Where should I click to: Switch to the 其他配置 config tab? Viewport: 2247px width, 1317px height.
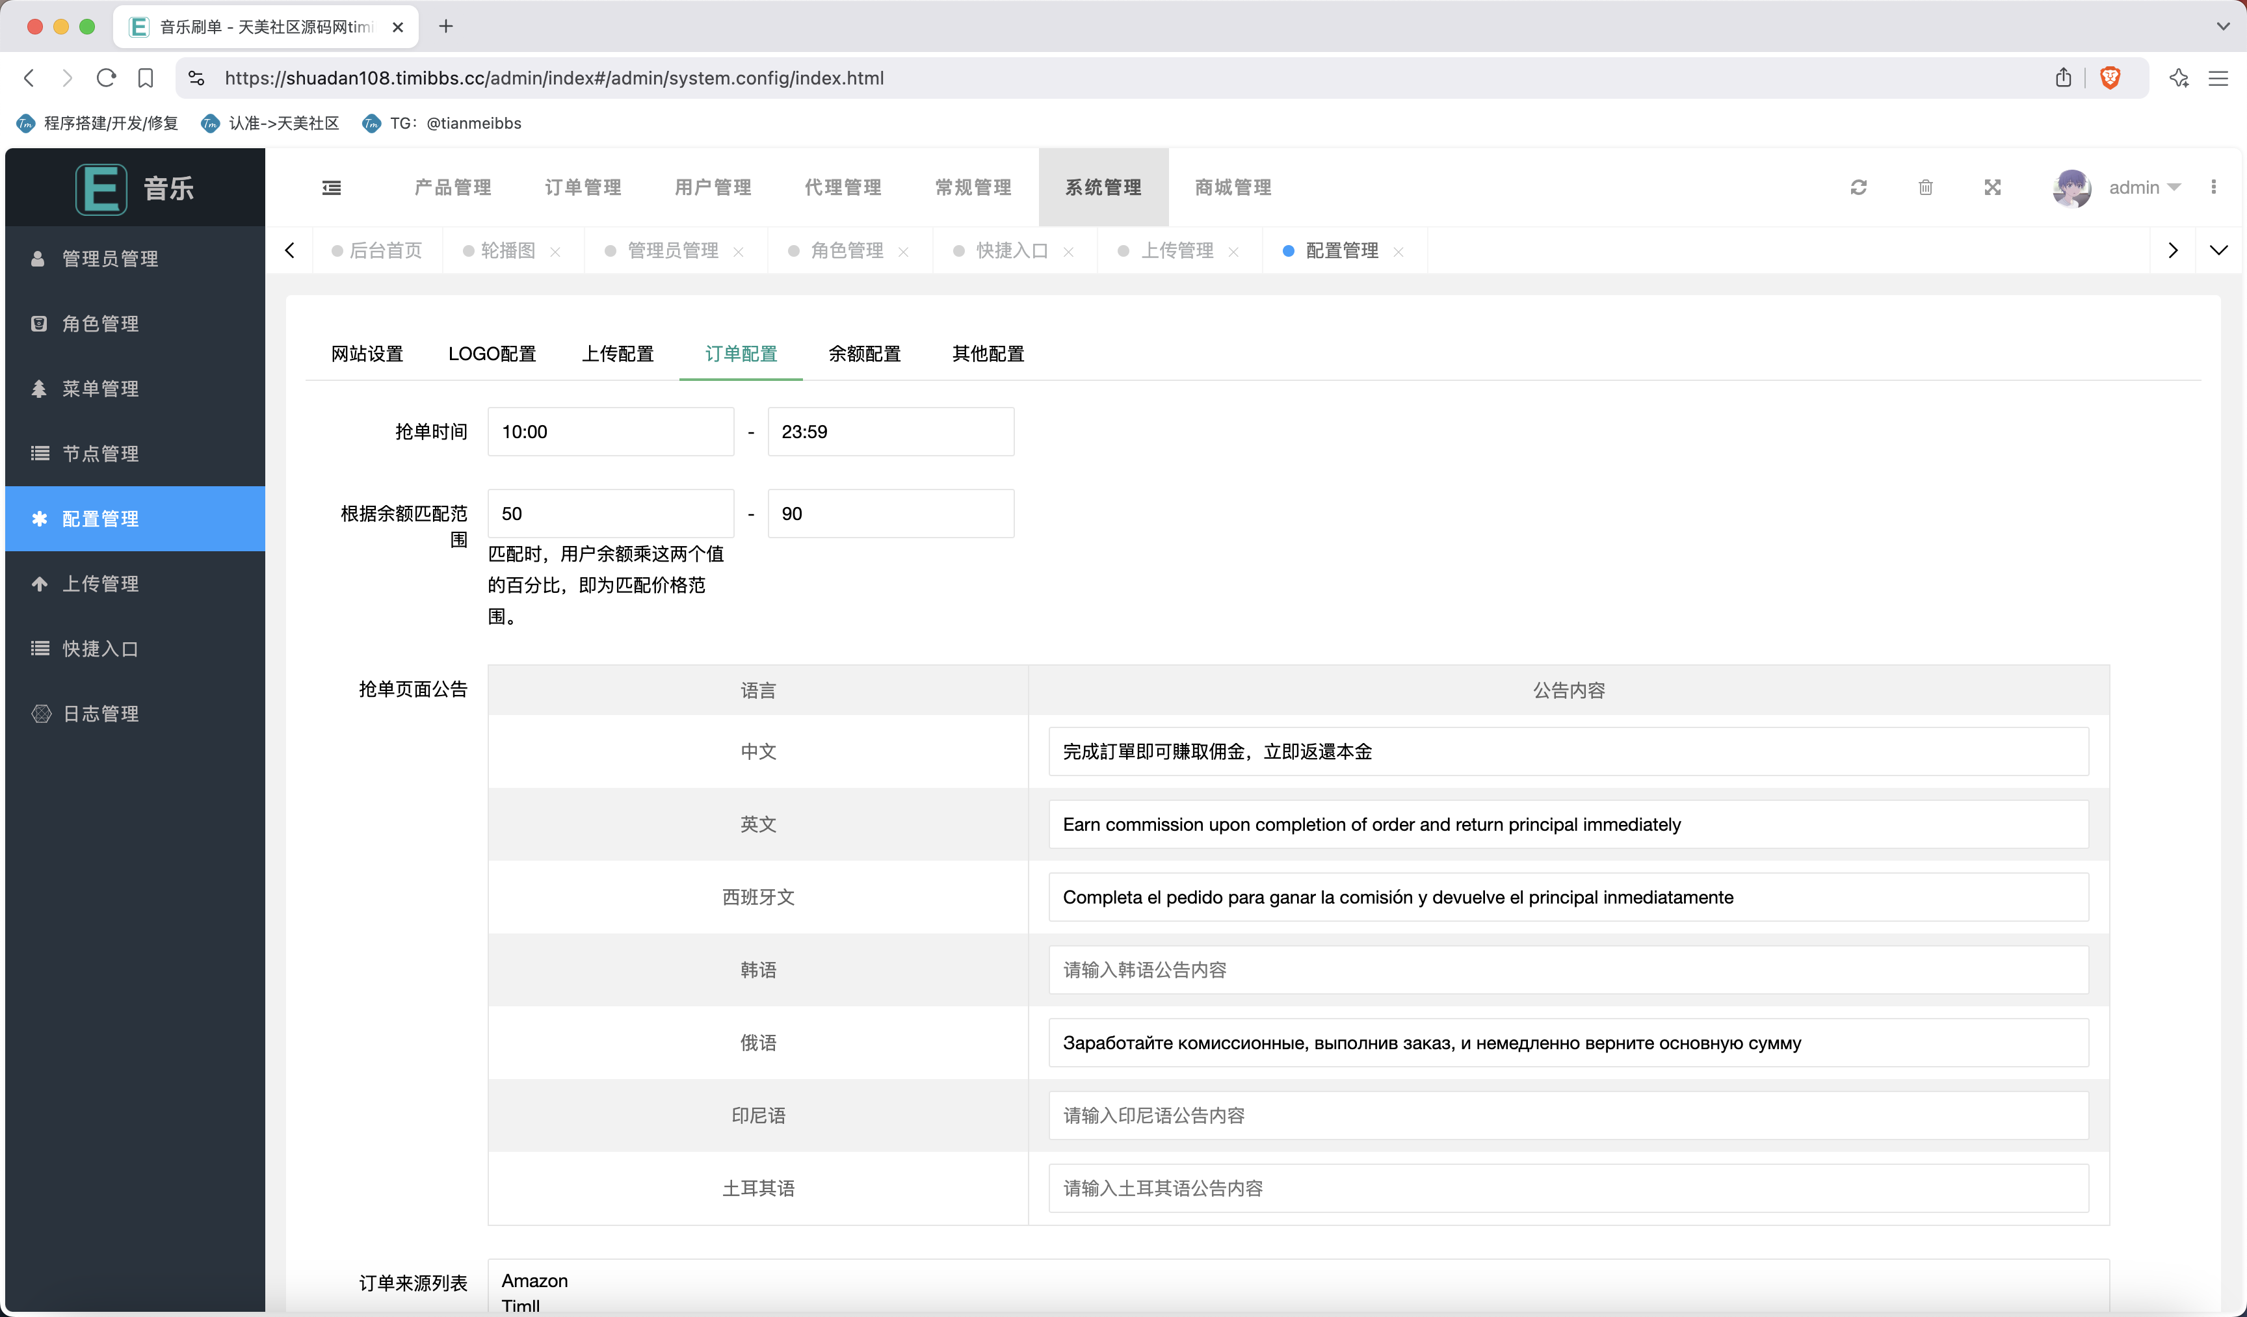pyautogui.click(x=988, y=354)
